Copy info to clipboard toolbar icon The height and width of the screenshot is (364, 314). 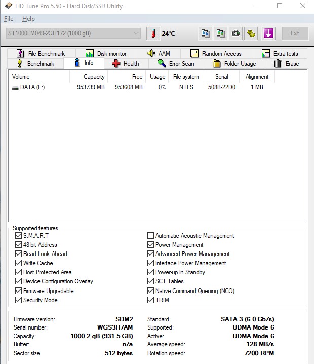[205, 33]
